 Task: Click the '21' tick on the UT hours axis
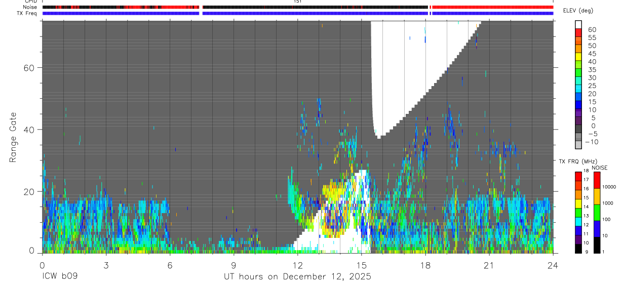coord(489,265)
